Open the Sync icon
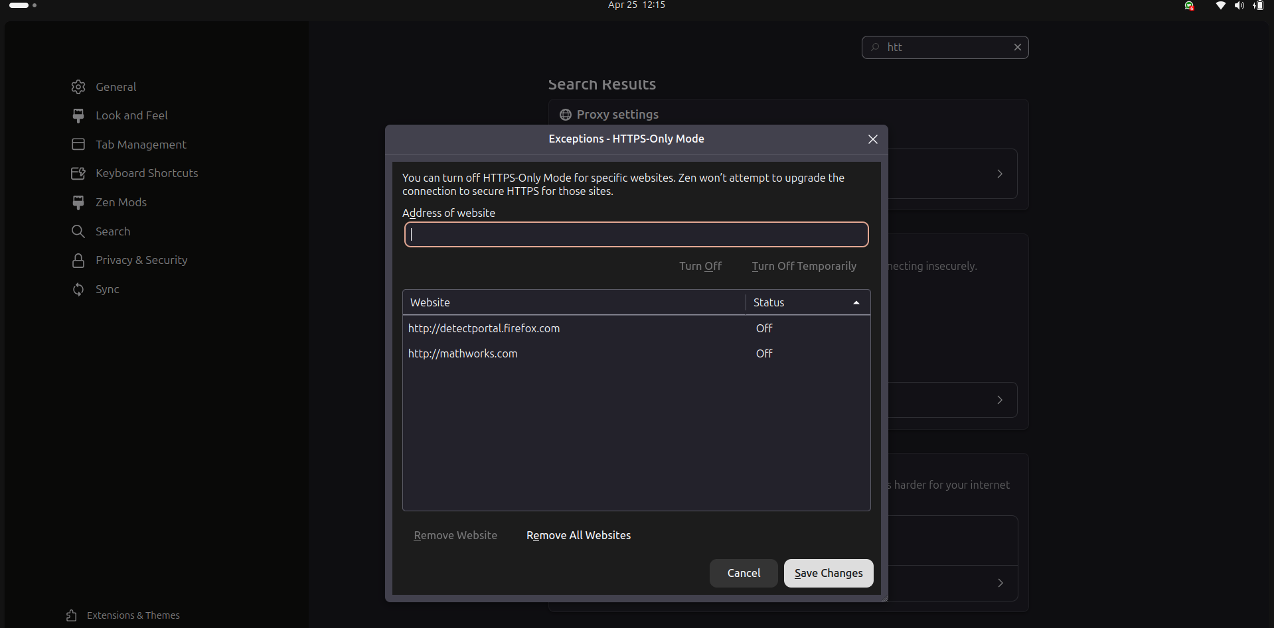The width and height of the screenshot is (1274, 628). coord(78,290)
